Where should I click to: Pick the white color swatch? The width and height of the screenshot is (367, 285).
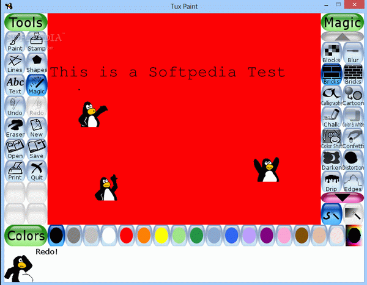109,236
